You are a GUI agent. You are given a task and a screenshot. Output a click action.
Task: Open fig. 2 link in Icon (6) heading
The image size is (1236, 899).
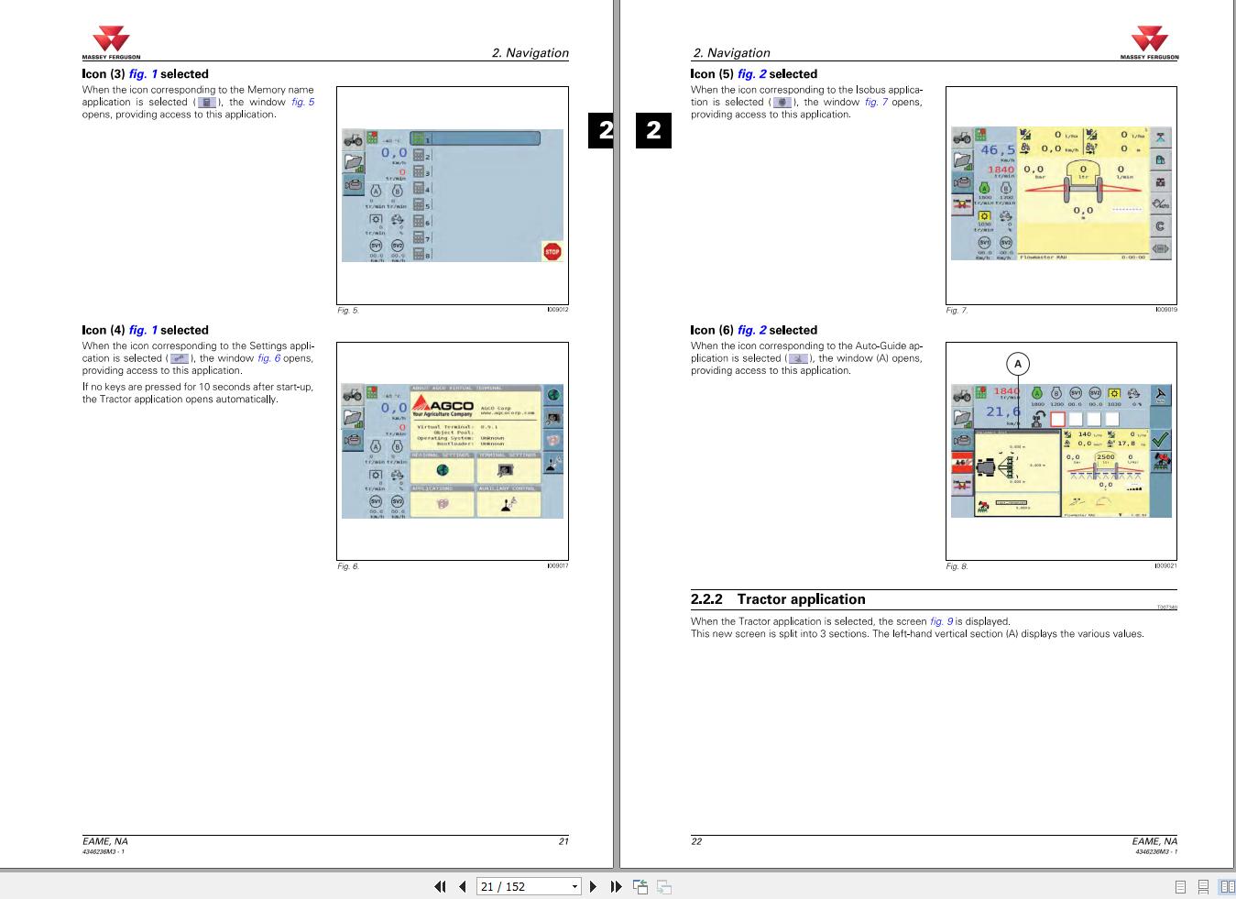pos(751,330)
